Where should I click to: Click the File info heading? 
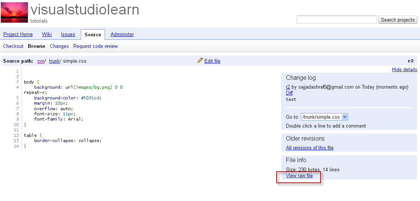point(296,160)
